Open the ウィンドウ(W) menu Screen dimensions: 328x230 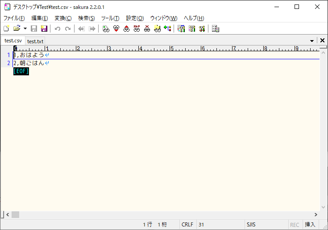[x=164, y=18]
